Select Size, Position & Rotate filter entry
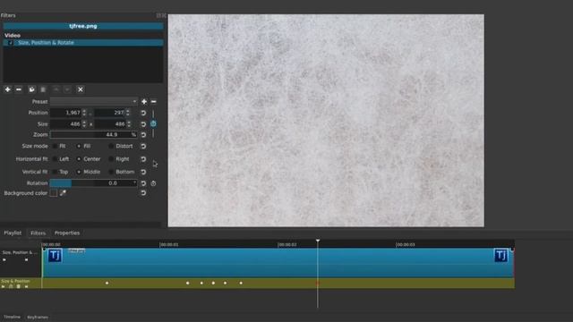This screenshot has height=322, width=573. (x=83, y=43)
